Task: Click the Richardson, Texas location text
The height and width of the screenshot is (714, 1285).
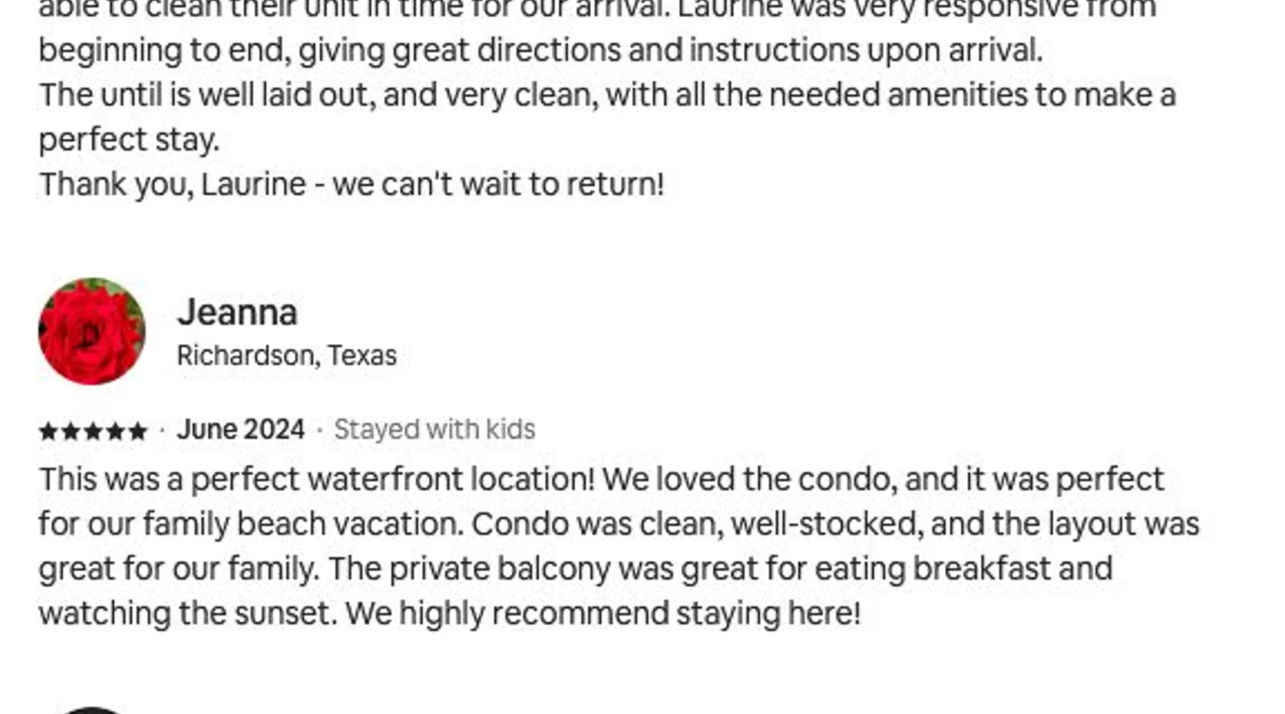Action: (286, 355)
